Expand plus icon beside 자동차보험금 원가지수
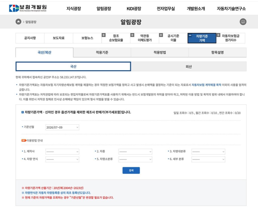This screenshot has width=258, height=209. [218, 35]
